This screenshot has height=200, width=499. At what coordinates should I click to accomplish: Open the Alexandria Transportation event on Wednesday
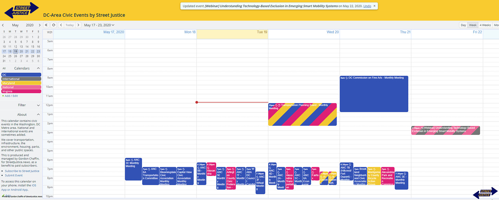290,178
